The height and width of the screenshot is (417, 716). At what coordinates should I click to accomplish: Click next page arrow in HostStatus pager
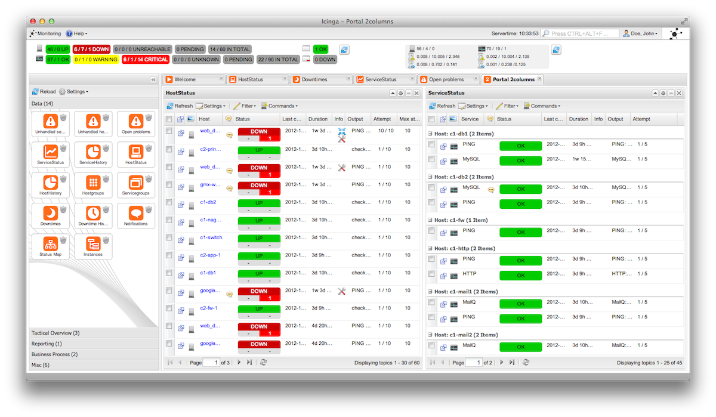239,362
